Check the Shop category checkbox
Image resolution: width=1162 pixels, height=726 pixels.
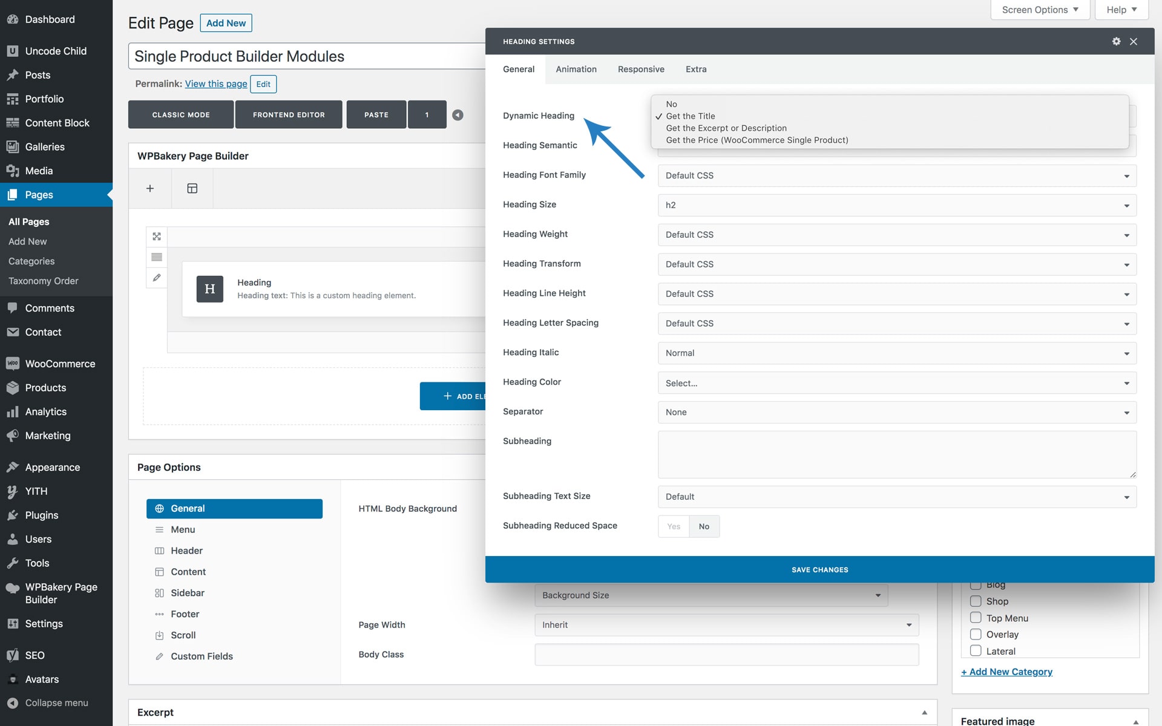976,601
